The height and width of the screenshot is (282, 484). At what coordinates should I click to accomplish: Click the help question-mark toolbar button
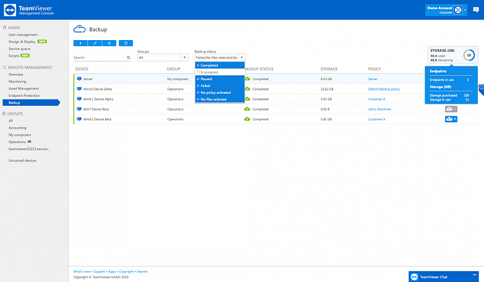126,43
